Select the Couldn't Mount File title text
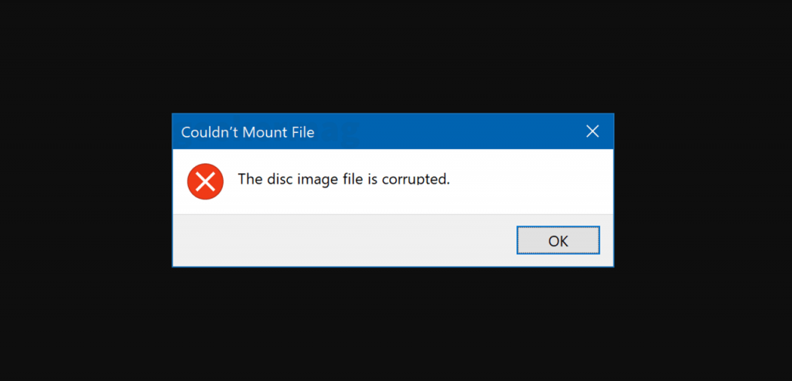Screen dimensions: 792x381 pyautogui.click(x=247, y=132)
